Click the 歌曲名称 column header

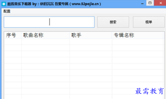(46, 35)
